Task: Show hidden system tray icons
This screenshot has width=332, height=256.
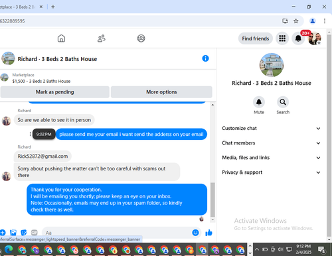Action: click(x=257, y=249)
